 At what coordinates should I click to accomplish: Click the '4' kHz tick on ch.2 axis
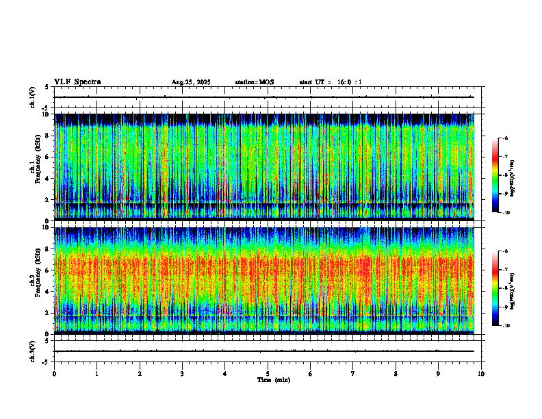pos(48,292)
